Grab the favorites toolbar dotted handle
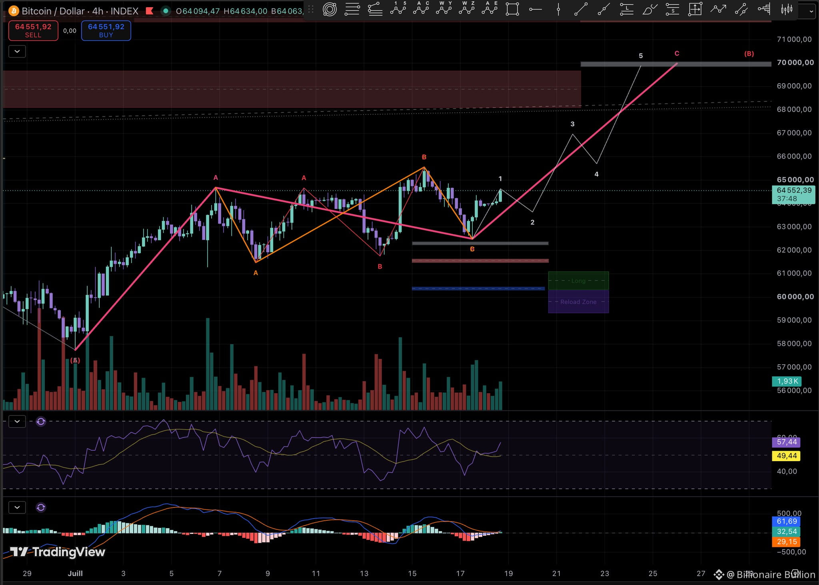819x585 pixels. pos(311,9)
